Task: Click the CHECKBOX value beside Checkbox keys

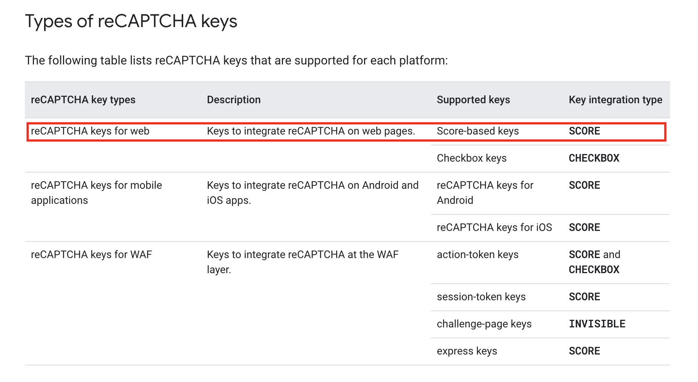Action: 594,158
